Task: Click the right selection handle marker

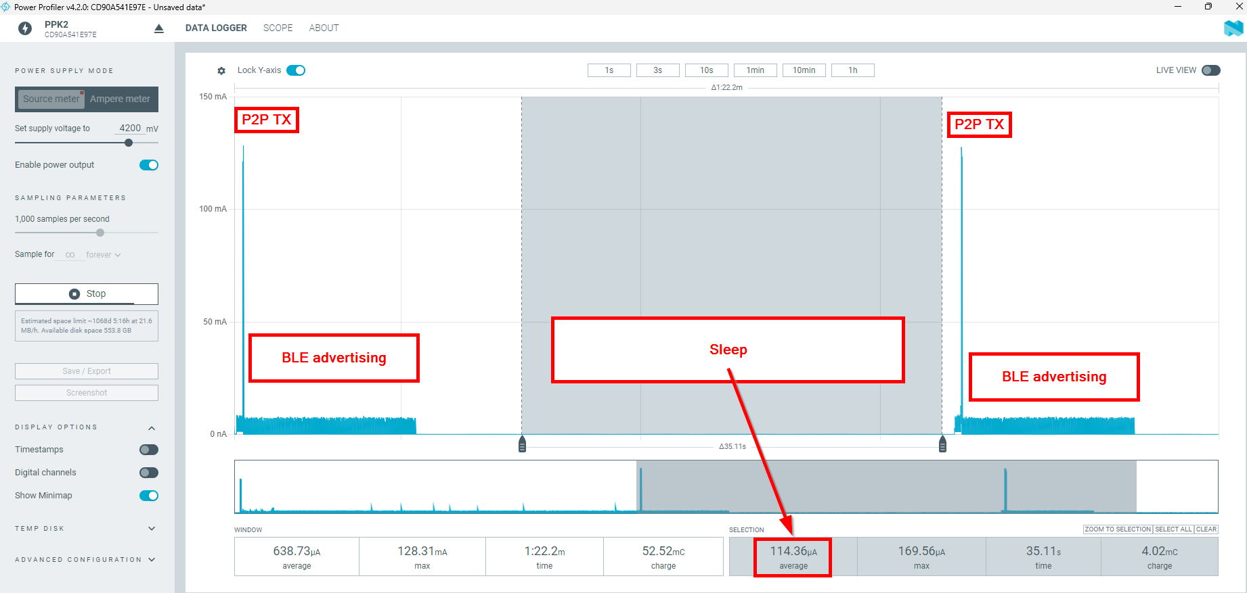Action: click(942, 444)
